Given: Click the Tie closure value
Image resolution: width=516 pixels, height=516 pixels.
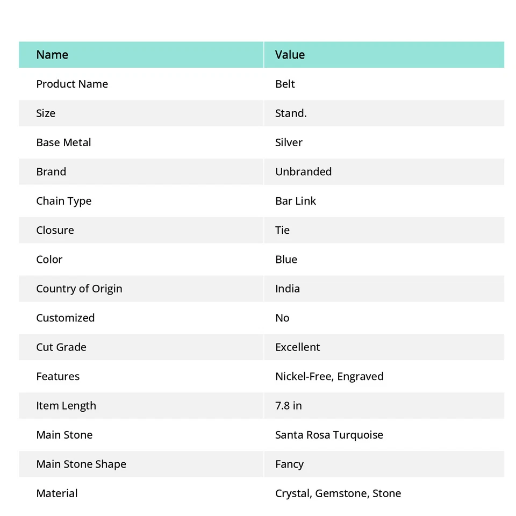Looking at the screenshot, I should [282, 230].
